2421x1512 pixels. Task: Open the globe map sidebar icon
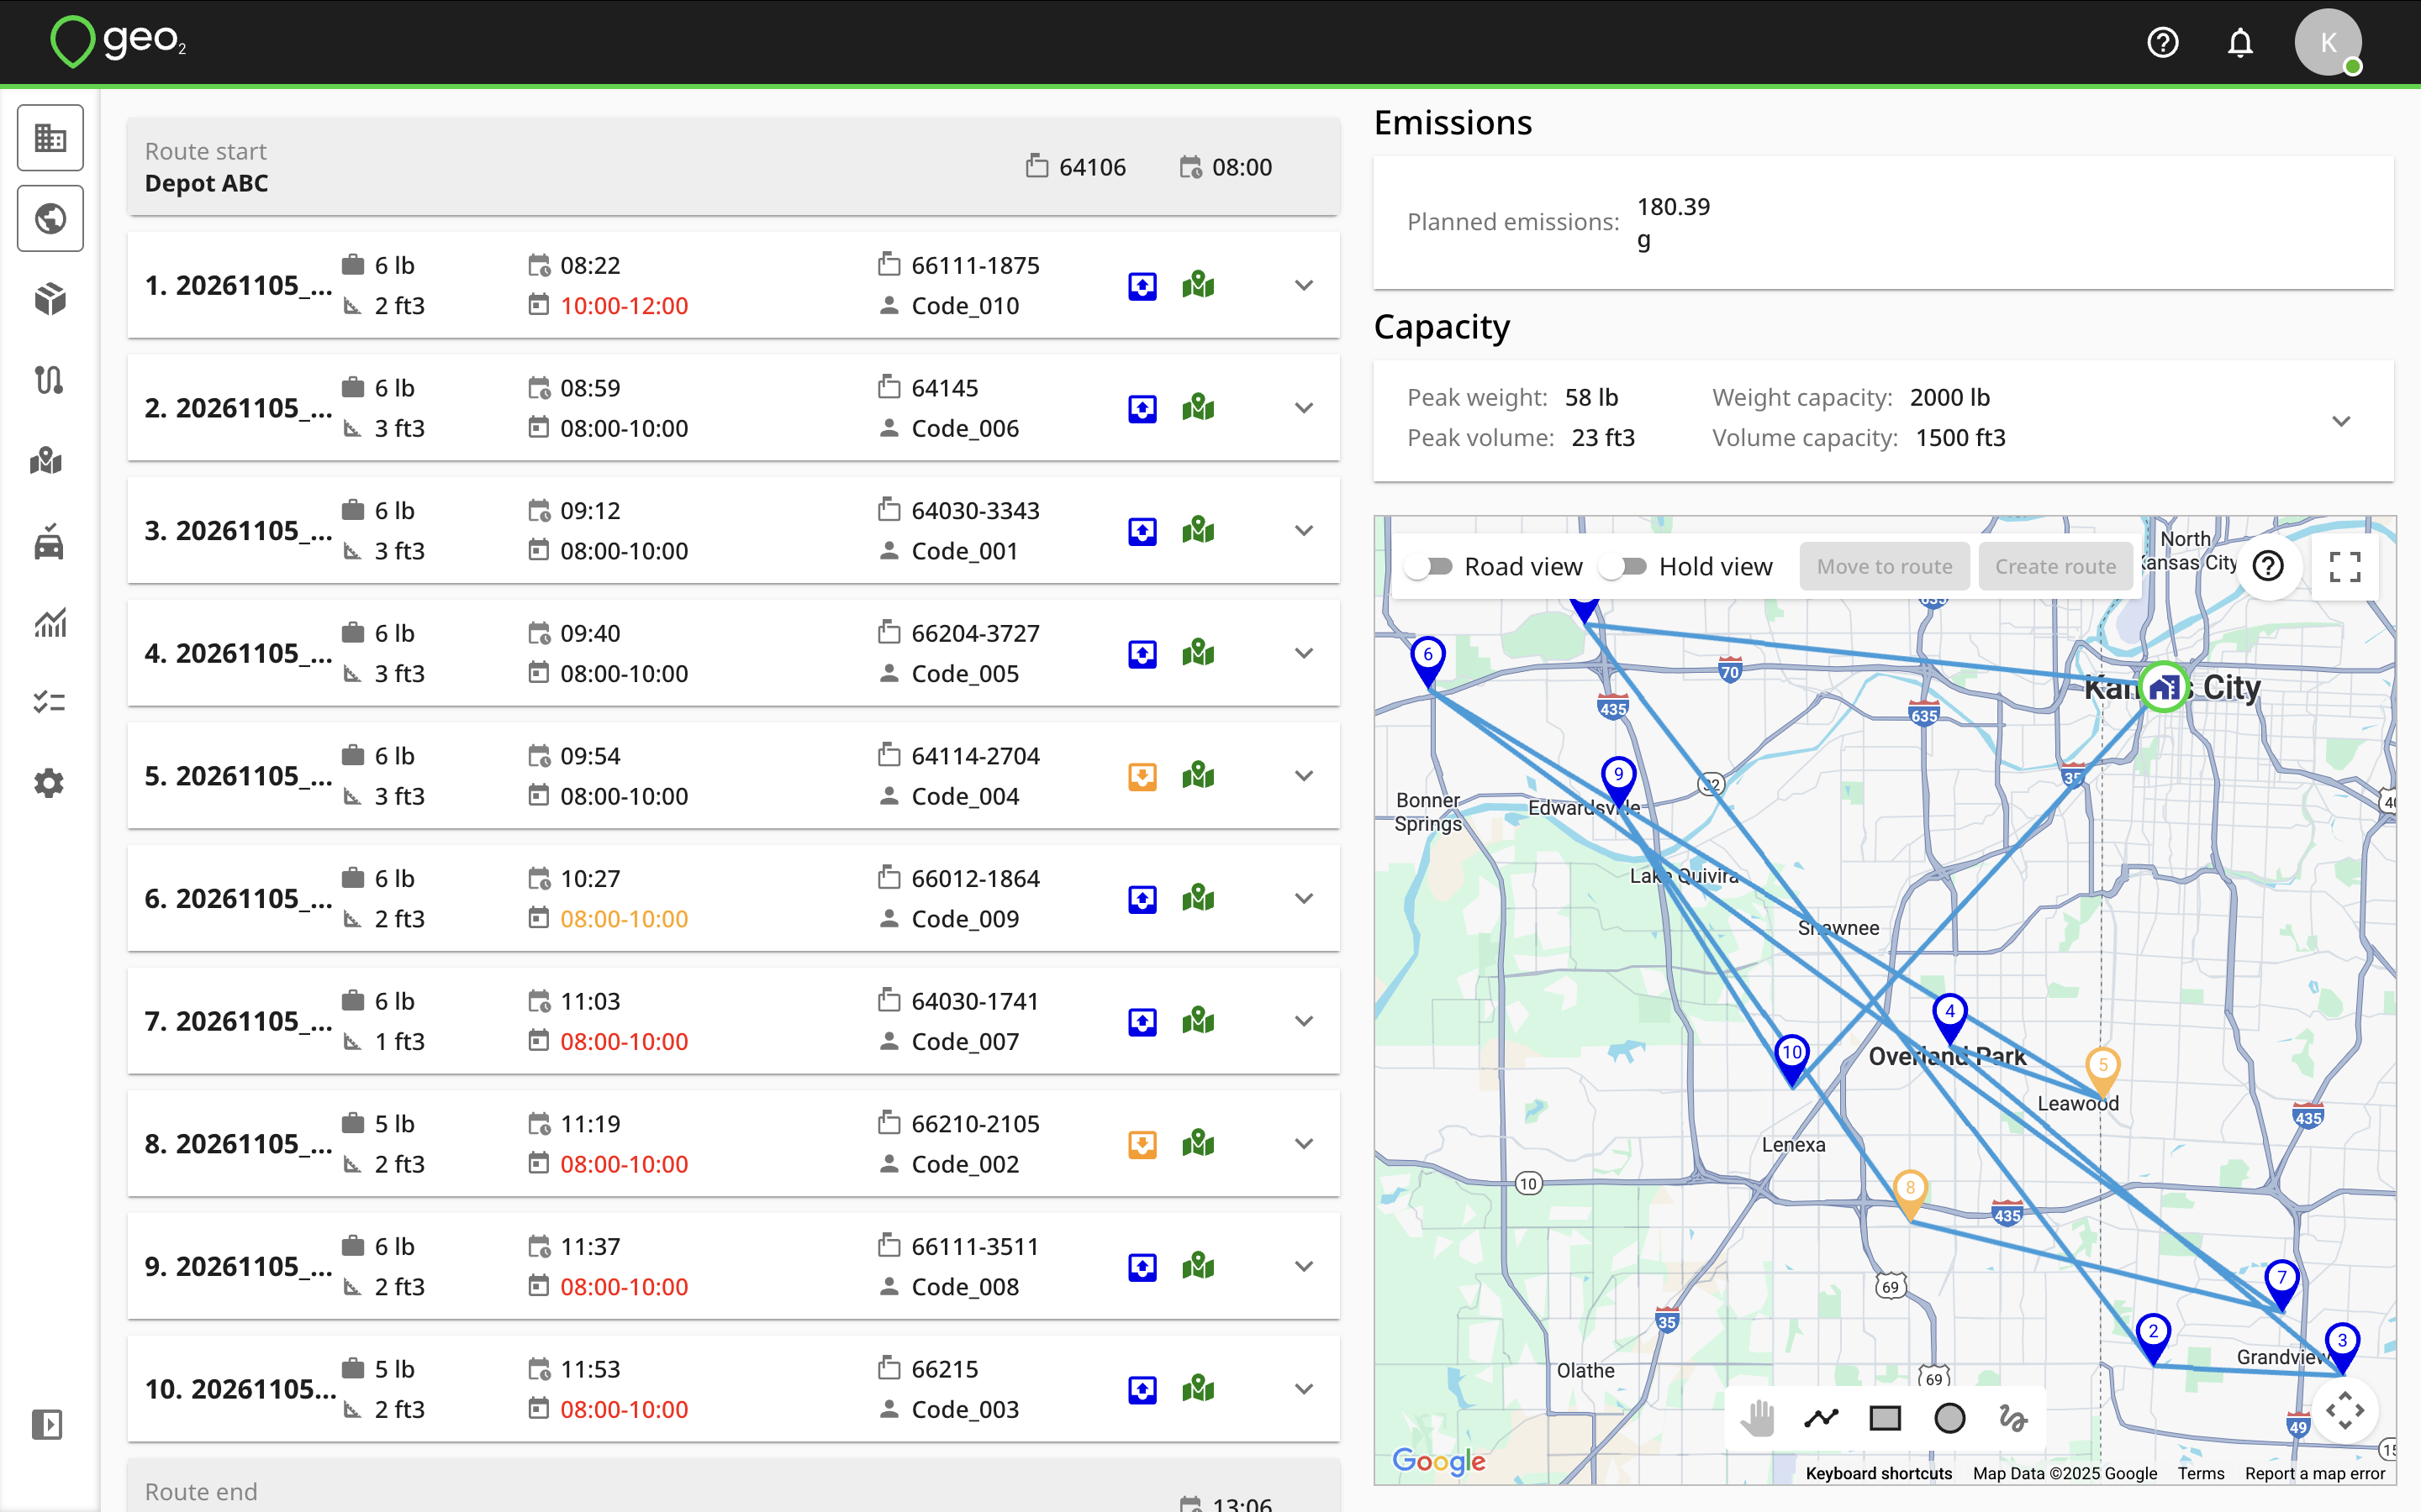click(50, 218)
